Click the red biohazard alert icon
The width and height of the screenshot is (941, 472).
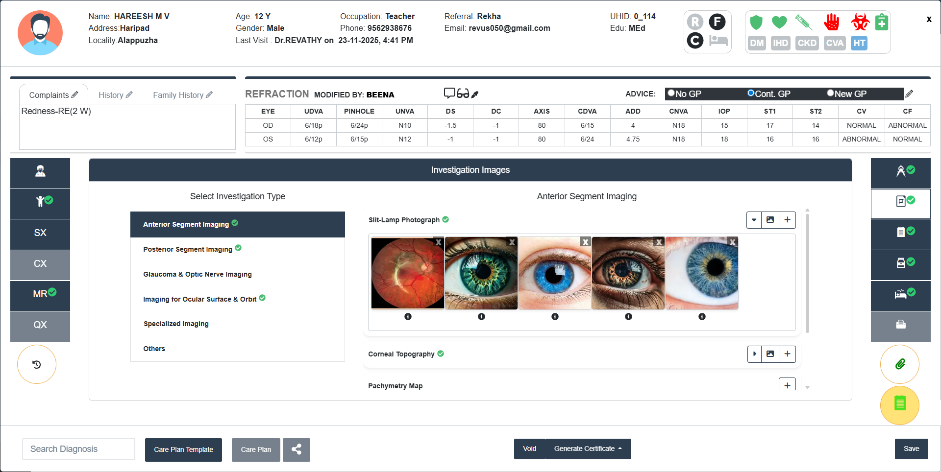860,22
